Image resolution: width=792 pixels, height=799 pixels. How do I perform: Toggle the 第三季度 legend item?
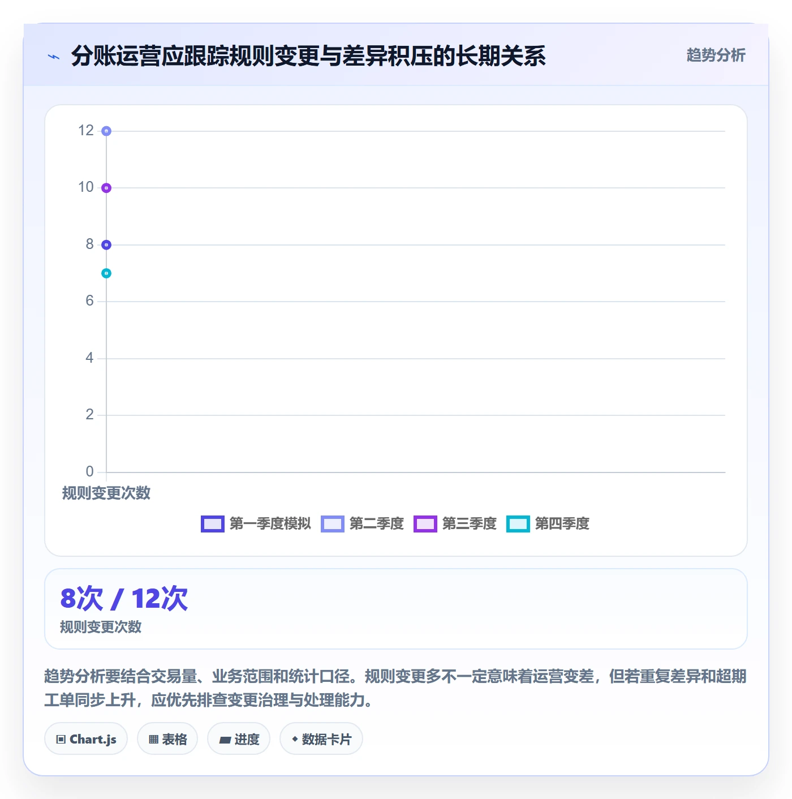tap(455, 524)
